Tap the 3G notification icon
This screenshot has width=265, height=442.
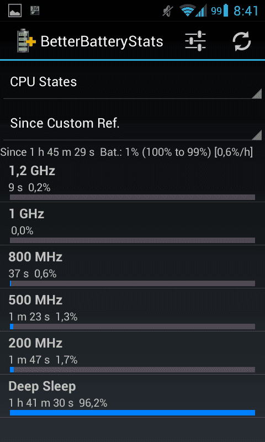point(35,10)
